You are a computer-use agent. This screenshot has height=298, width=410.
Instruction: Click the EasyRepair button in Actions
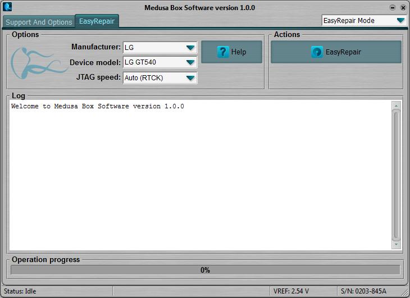click(336, 52)
